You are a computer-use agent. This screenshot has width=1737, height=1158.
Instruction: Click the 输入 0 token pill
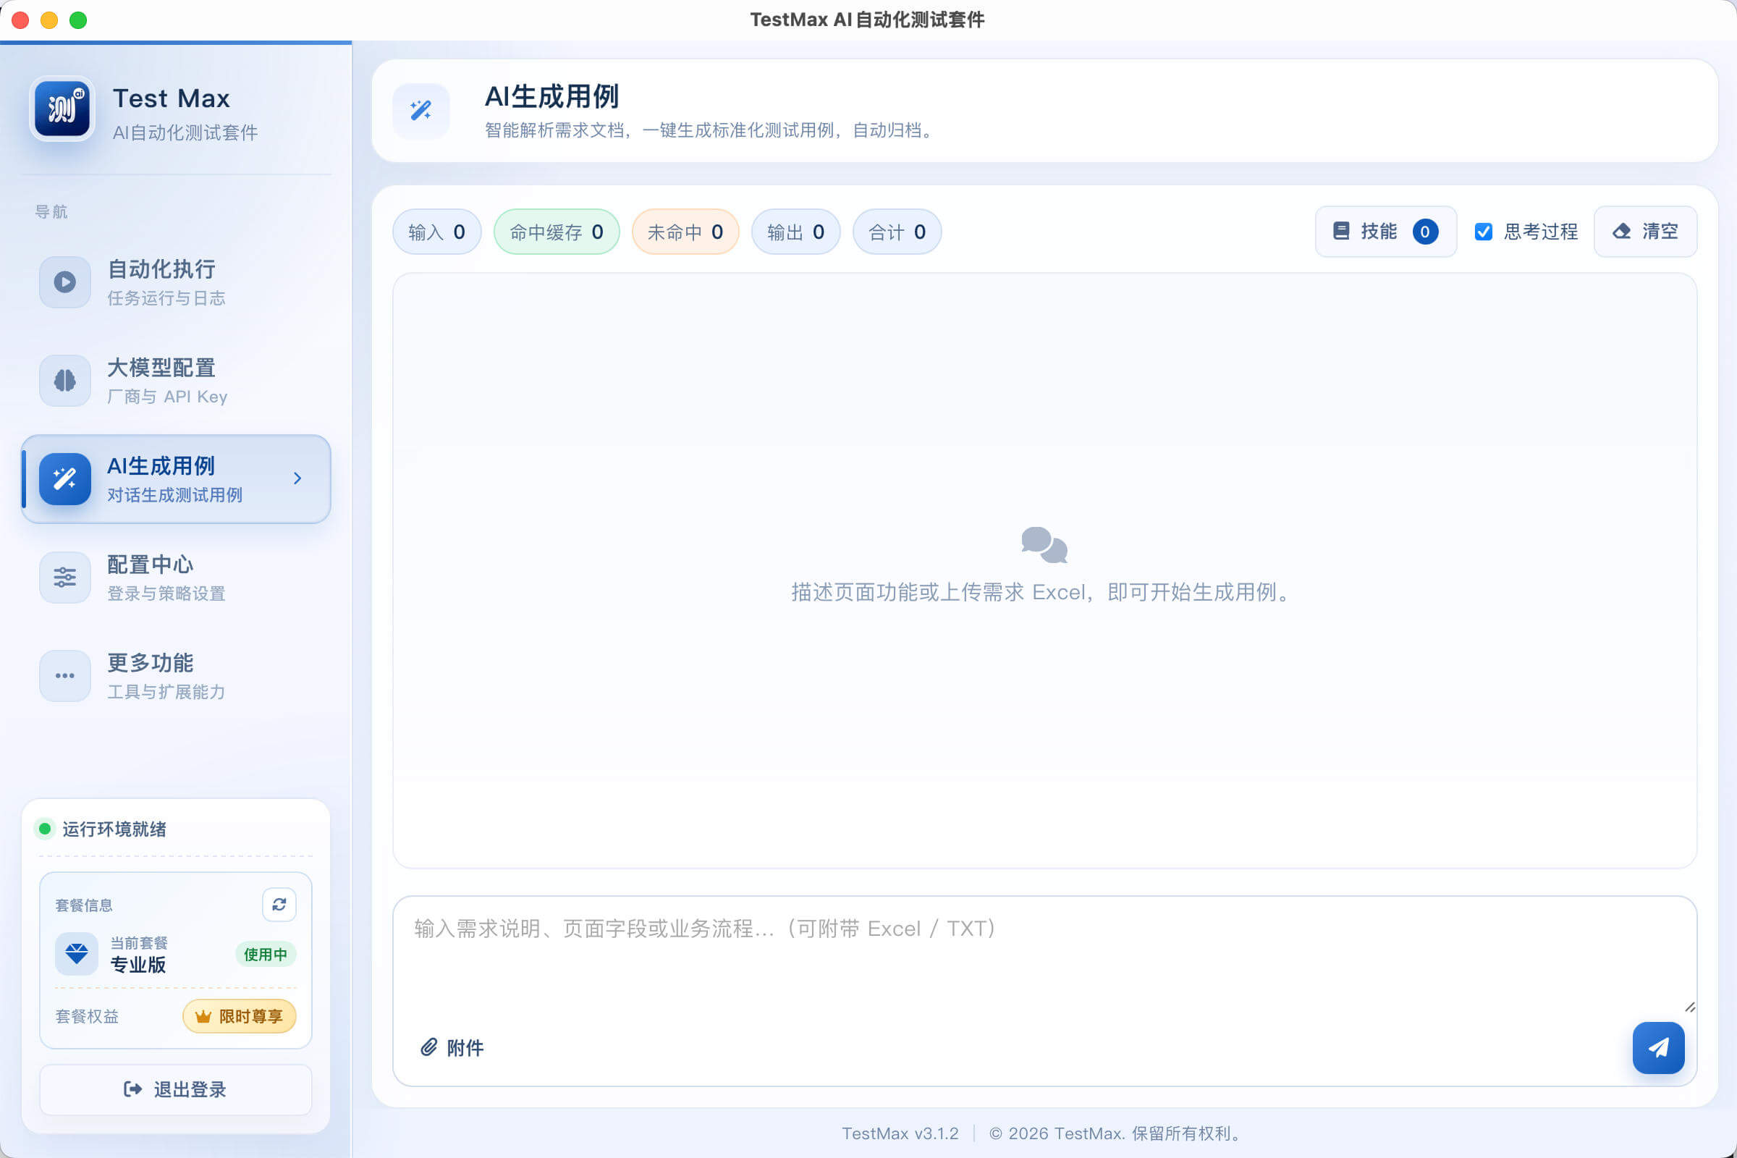pos(437,232)
